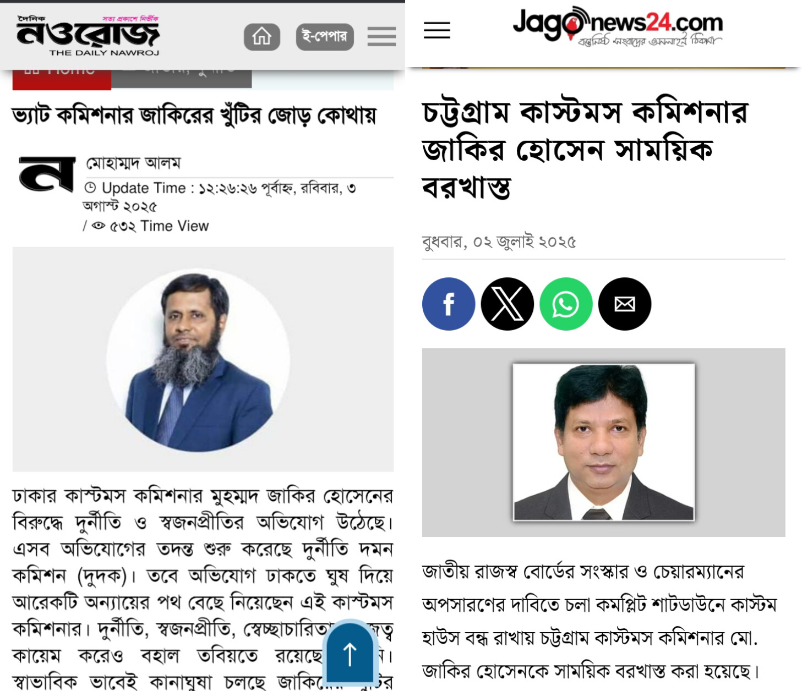Open the bearded man circular photo
The height and width of the screenshot is (691, 802).
coord(198,360)
